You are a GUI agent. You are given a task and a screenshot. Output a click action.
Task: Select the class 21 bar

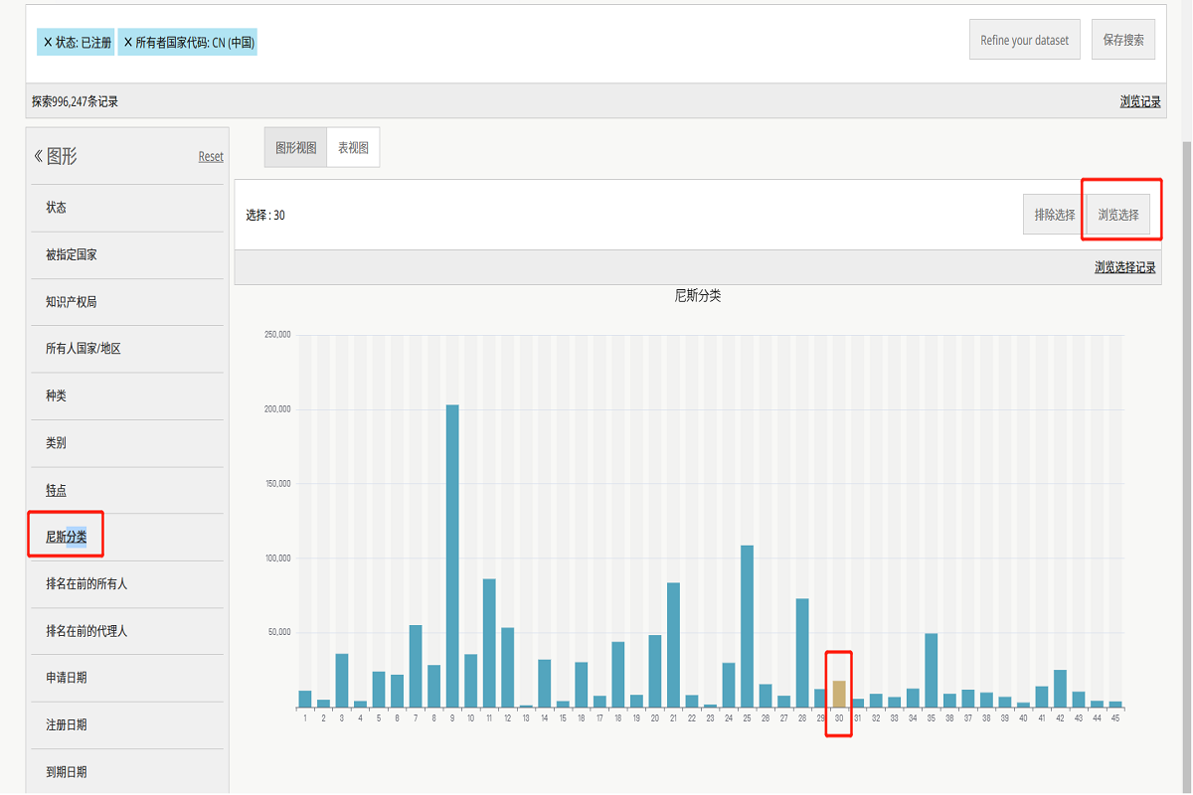click(x=673, y=645)
